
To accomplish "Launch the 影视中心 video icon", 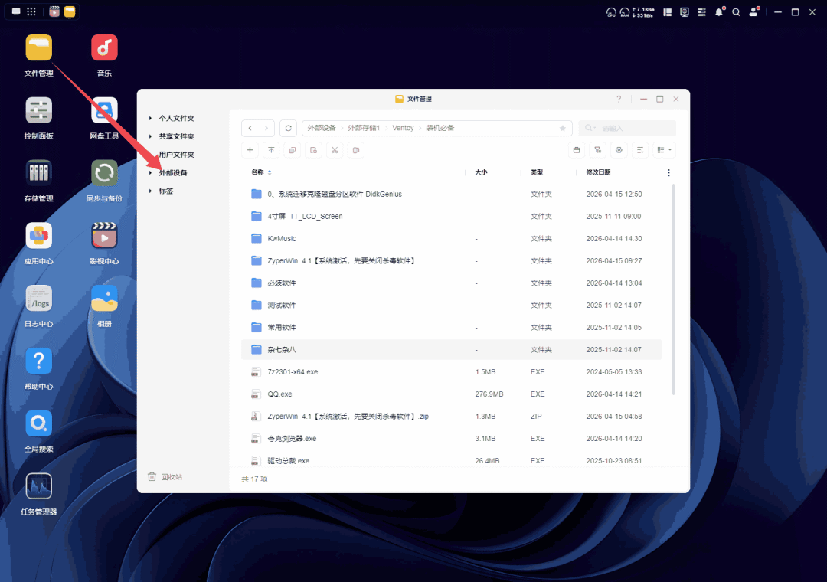I will pyautogui.click(x=104, y=236).
